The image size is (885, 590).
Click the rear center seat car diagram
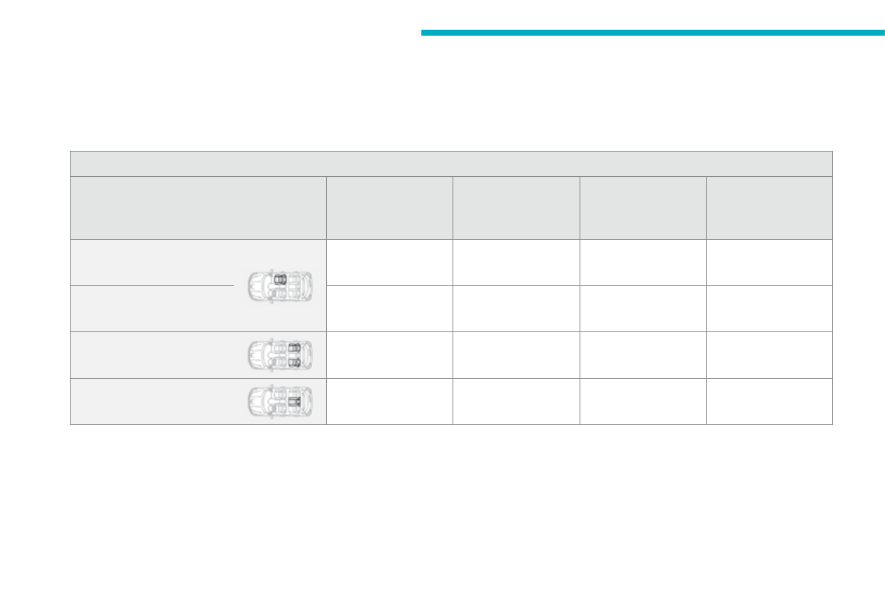tap(279, 401)
